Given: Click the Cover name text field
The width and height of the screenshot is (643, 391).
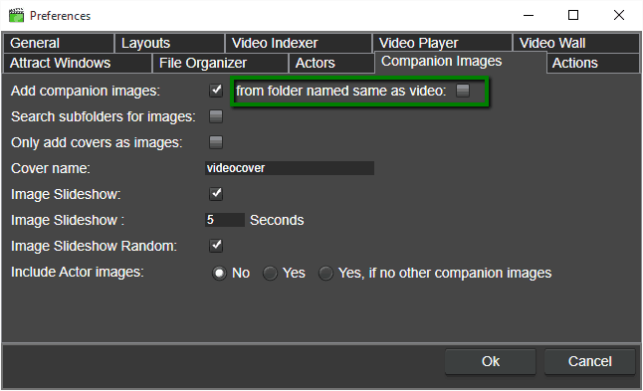Looking at the screenshot, I should coord(290,168).
